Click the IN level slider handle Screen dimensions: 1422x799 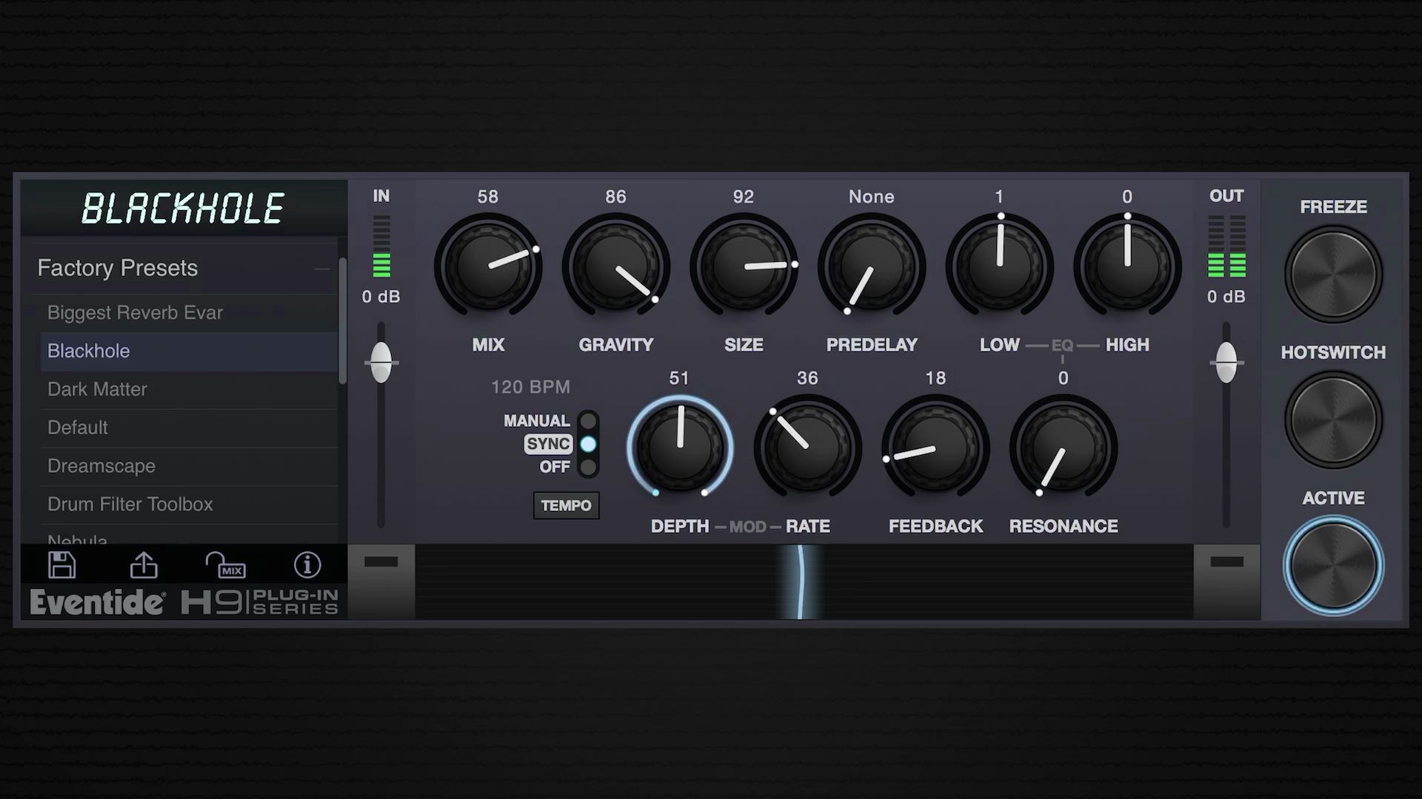(x=381, y=363)
